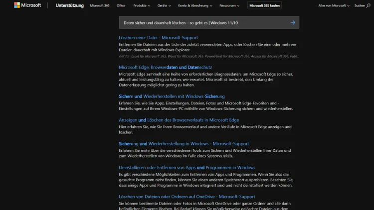Image resolution: width=374 pixels, height=210 pixels.
Task: Open the Unterstützung home link
Action: pos(70,5)
